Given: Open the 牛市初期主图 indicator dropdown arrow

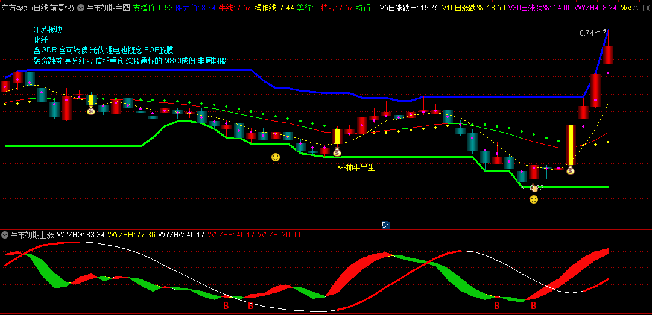Looking at the screenshot, I should click(x=80, y=7).
